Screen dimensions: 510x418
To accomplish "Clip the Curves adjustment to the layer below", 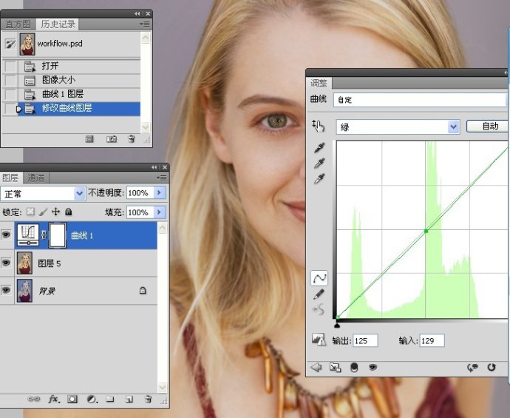I will click(354, 368).
